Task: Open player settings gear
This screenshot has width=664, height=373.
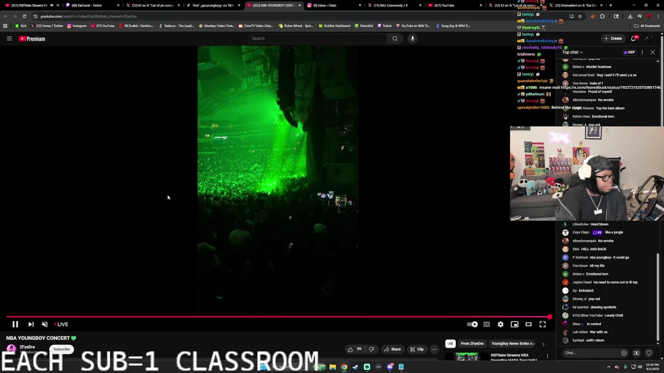Action: click(501, 324)
